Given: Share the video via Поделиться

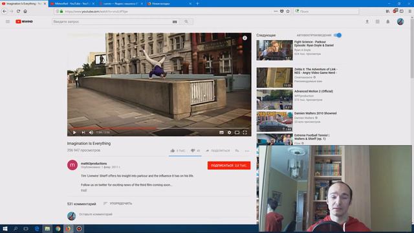Looking at the screenshot, I should (218, 151).
